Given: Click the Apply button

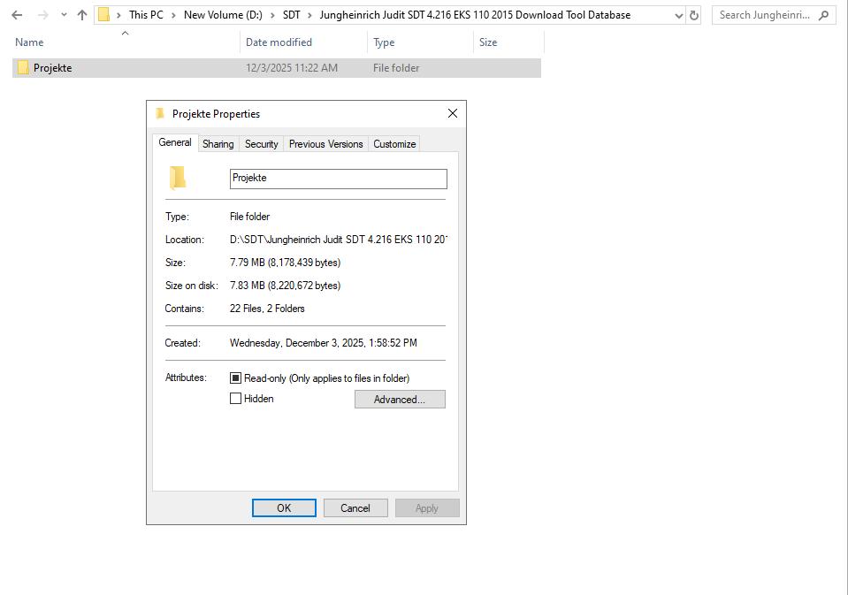Looking at the screenshot, I should click(427, 507).
